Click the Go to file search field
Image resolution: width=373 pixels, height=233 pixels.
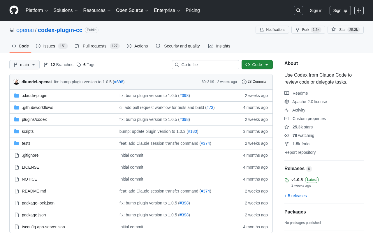[x=205, y=65]
